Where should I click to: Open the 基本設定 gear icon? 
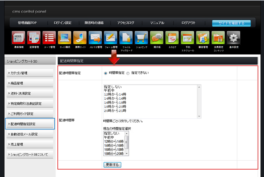(233, 38)
